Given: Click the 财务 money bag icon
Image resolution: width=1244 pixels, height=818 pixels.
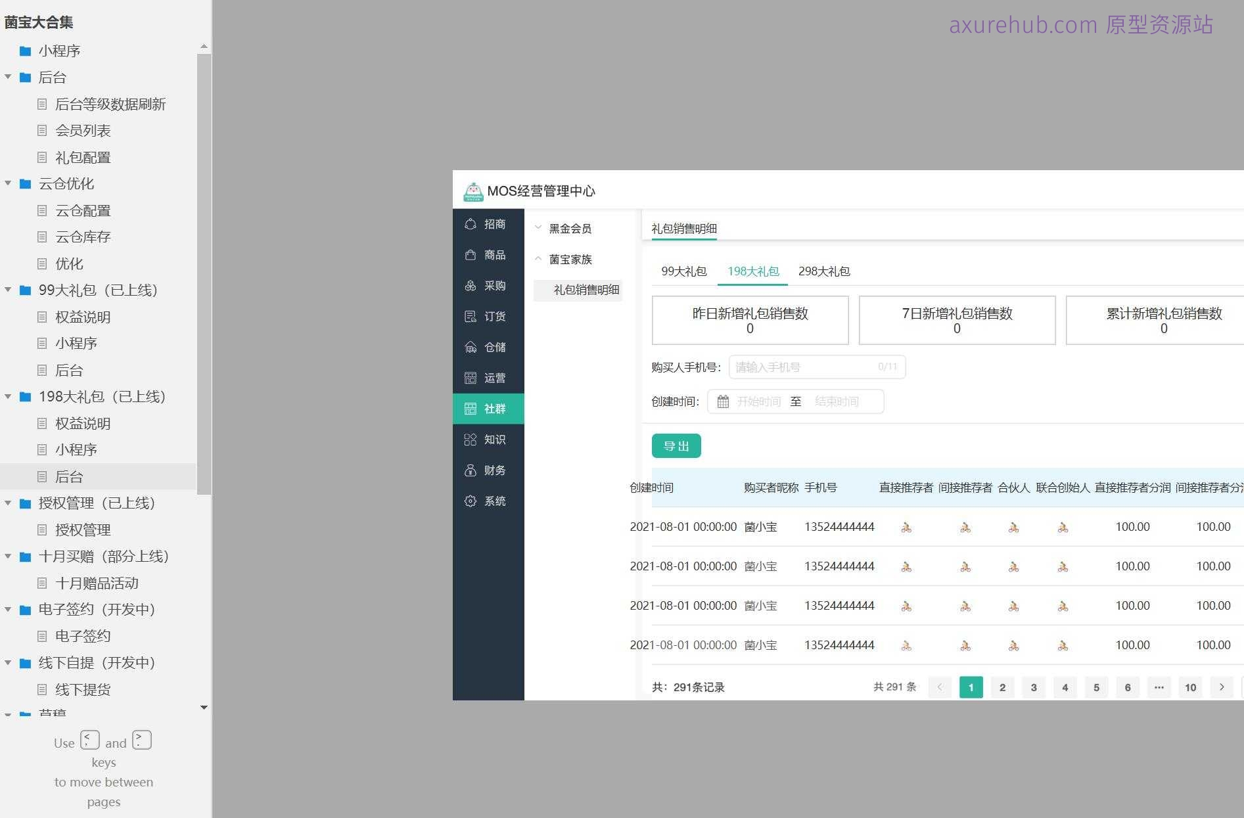Looking at the screenshot, I should click(471, 470).
